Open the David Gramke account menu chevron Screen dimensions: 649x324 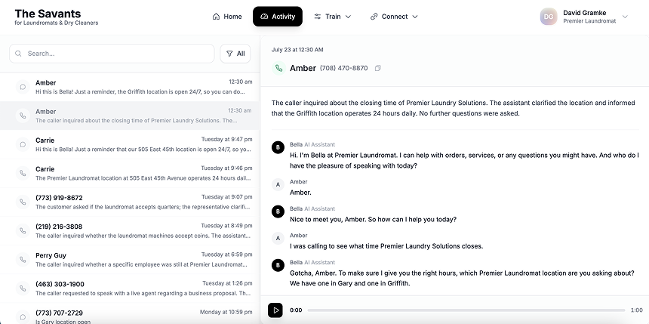click(624, 14)
